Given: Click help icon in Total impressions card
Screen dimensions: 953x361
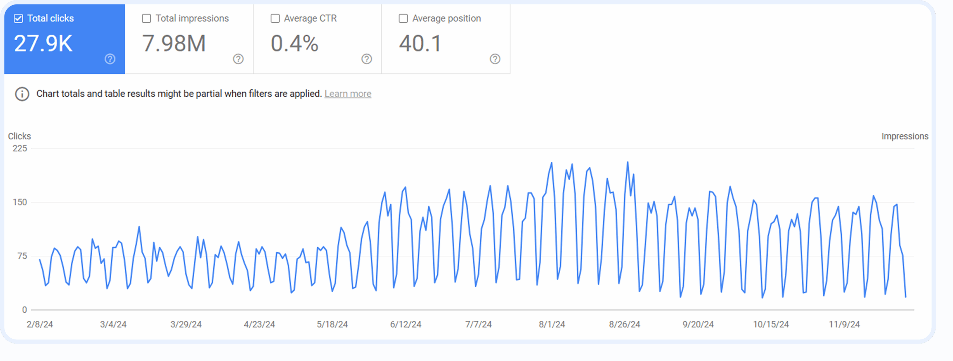Looking at the screenshot, I should 238,59.
